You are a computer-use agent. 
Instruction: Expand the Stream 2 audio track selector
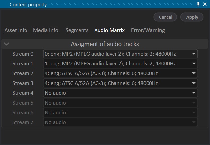120,73
